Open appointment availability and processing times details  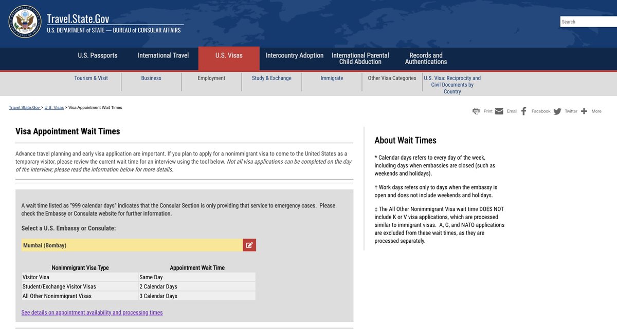pos(92,312)
